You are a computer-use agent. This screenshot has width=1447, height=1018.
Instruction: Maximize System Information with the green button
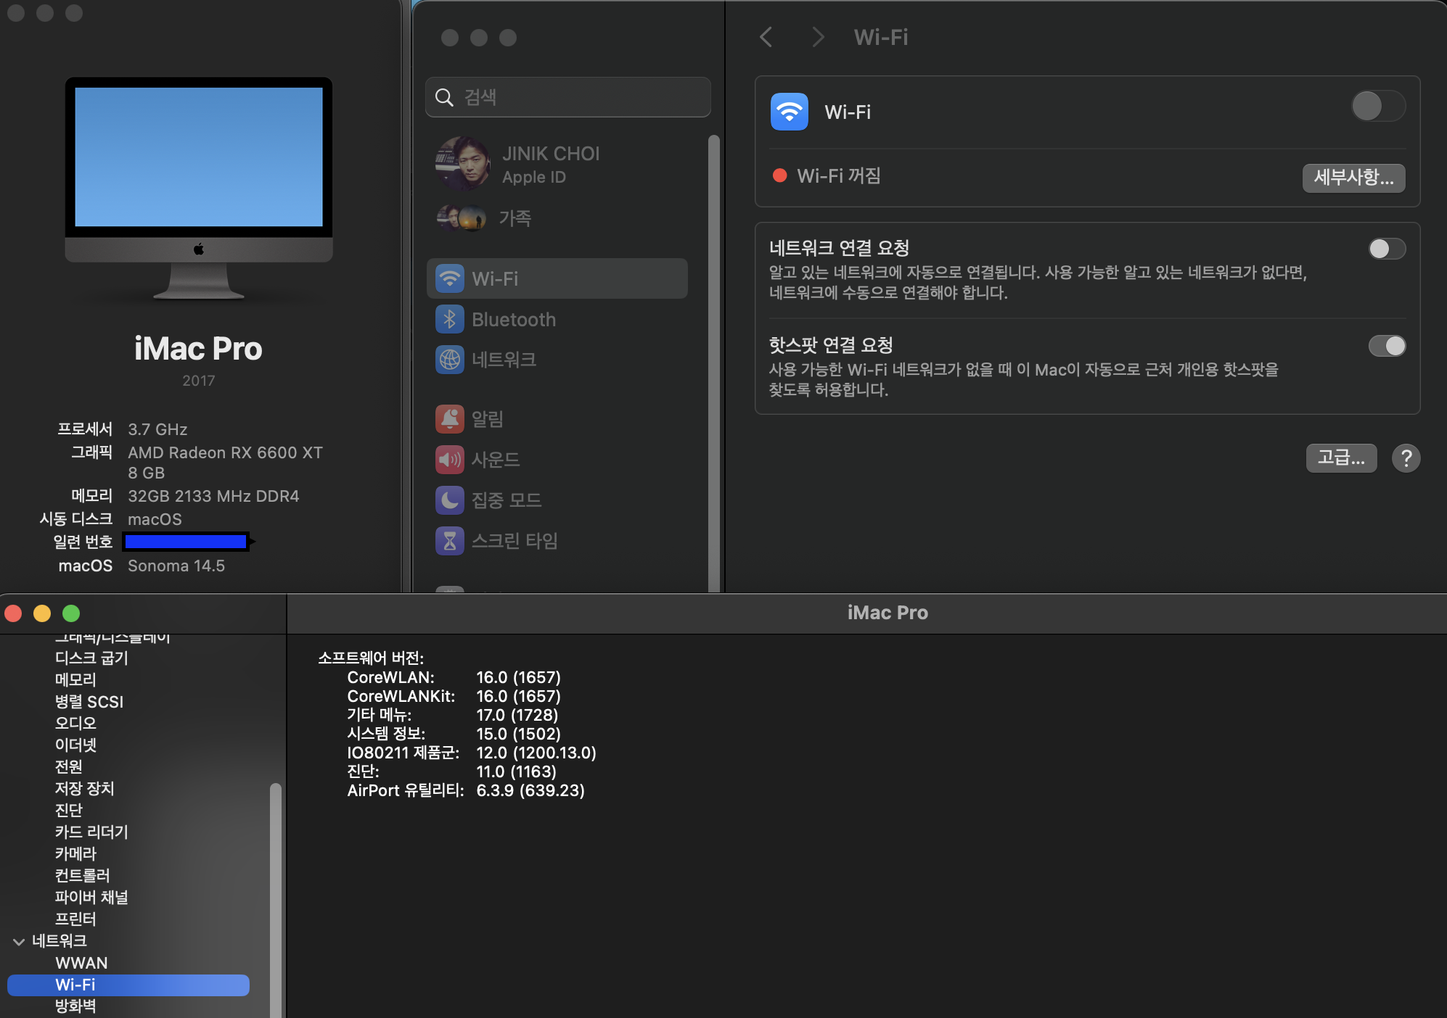(x=71, y=613)
